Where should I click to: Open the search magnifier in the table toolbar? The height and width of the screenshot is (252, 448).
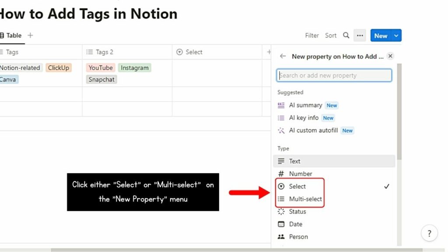[346, 35]
